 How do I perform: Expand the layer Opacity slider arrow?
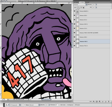pos(96,4)
